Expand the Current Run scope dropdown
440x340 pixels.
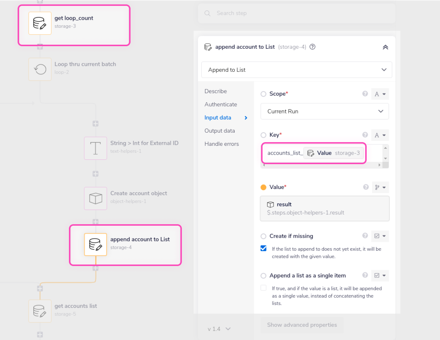pos(324,111)
